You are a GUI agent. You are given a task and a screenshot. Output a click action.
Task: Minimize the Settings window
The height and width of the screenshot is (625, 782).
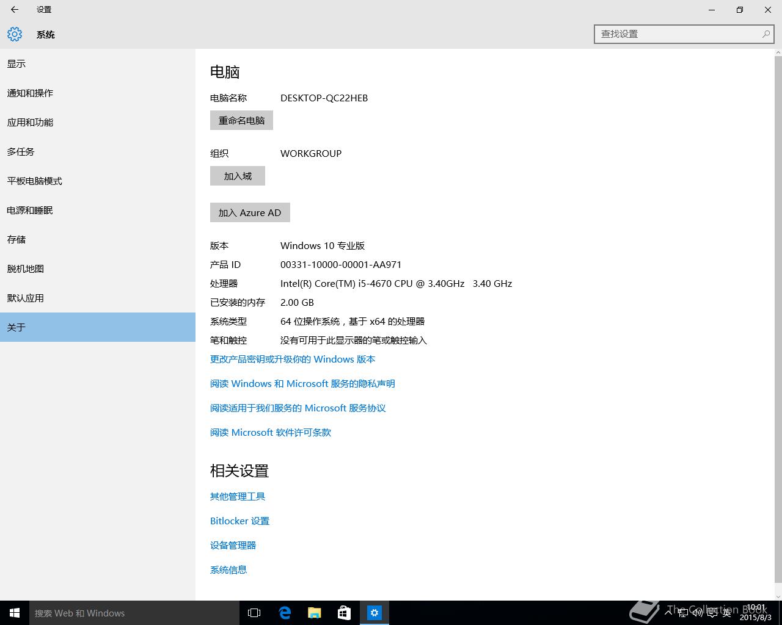pyautogui.click(x=712, y=10)
